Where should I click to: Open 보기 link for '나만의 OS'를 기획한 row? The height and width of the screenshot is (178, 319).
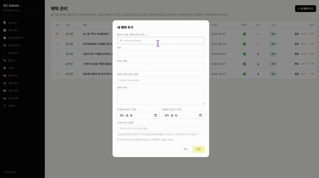click(x=304, y=64)
